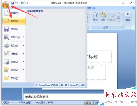137x106 pixels.
Task: Click the 最近使用的文档 heading
Action: [35, 11]
